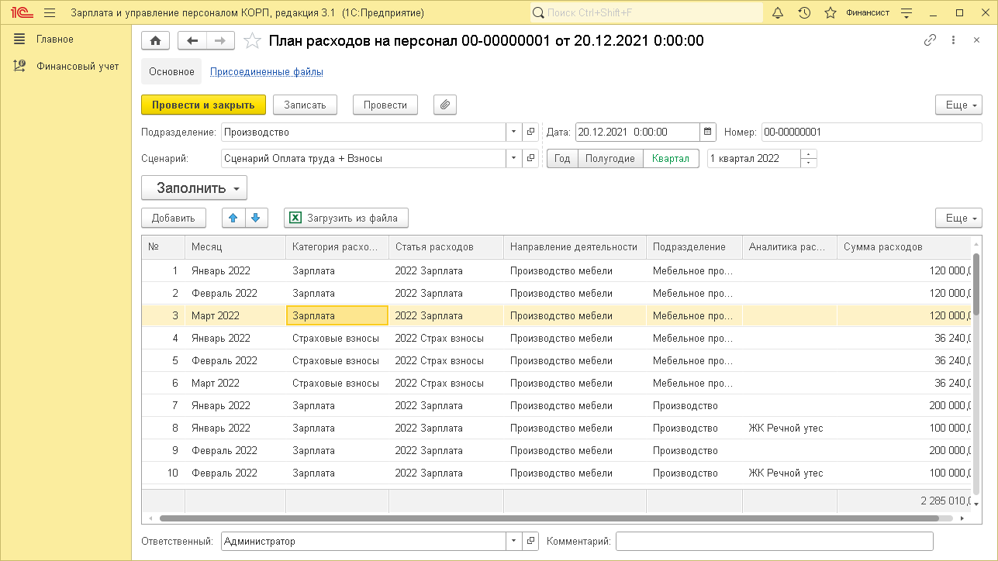
Task: Open Главное section in sidebar
Action: coord(54,40)
